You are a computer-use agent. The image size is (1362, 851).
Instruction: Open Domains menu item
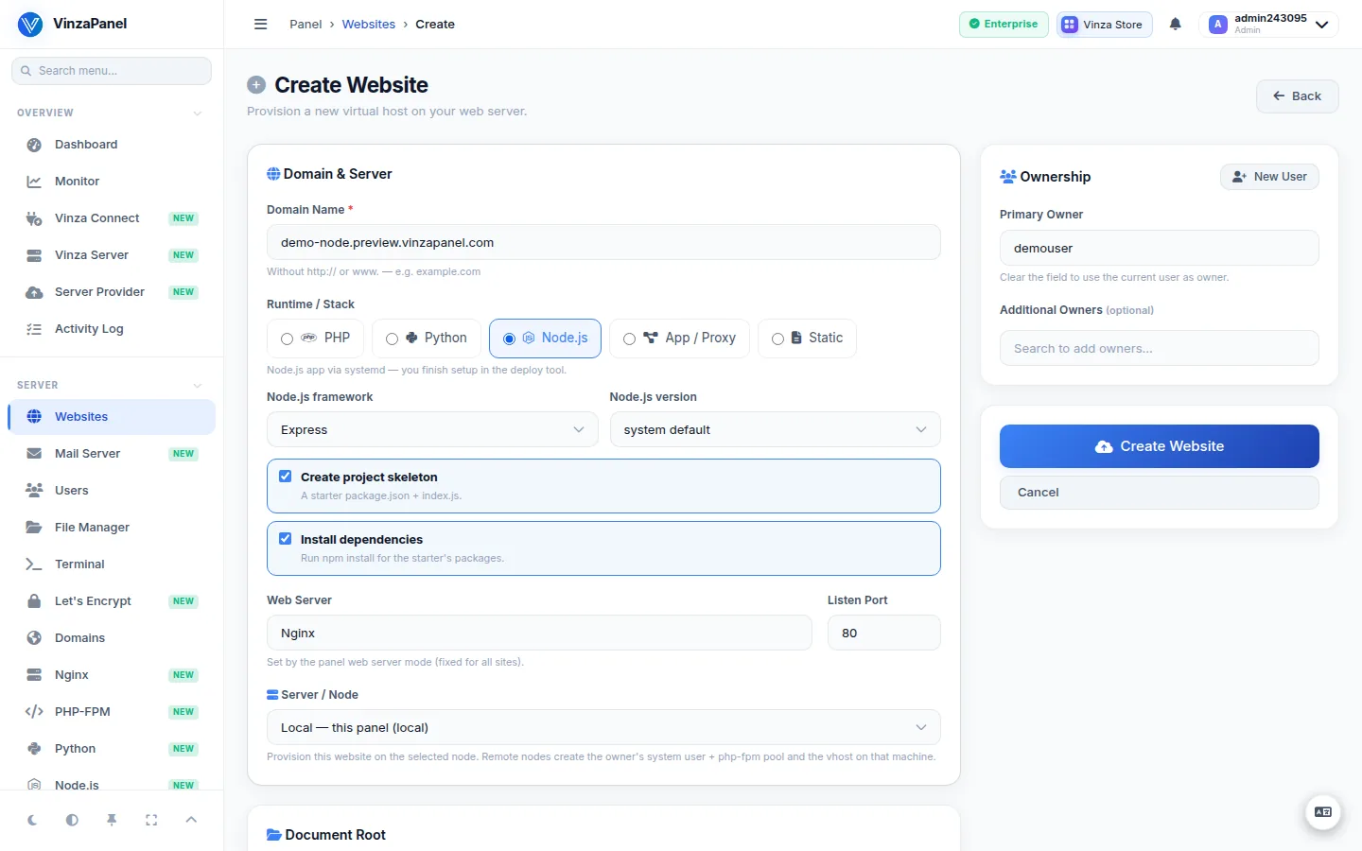click(112, 638)
